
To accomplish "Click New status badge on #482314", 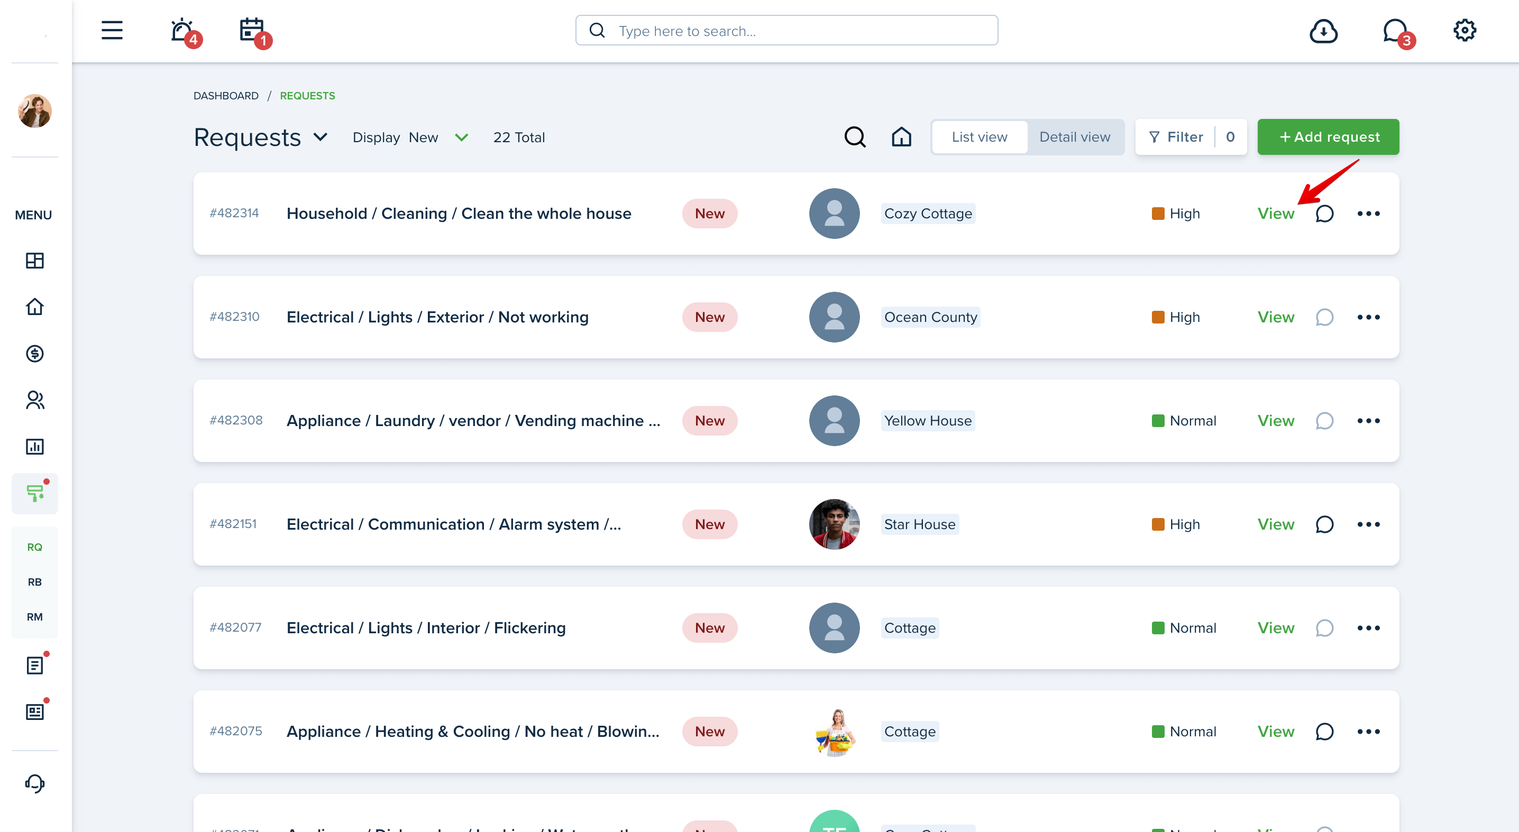I will coord(709,214).
